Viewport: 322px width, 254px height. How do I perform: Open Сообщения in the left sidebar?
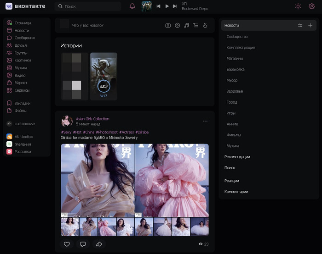(24, 38)
